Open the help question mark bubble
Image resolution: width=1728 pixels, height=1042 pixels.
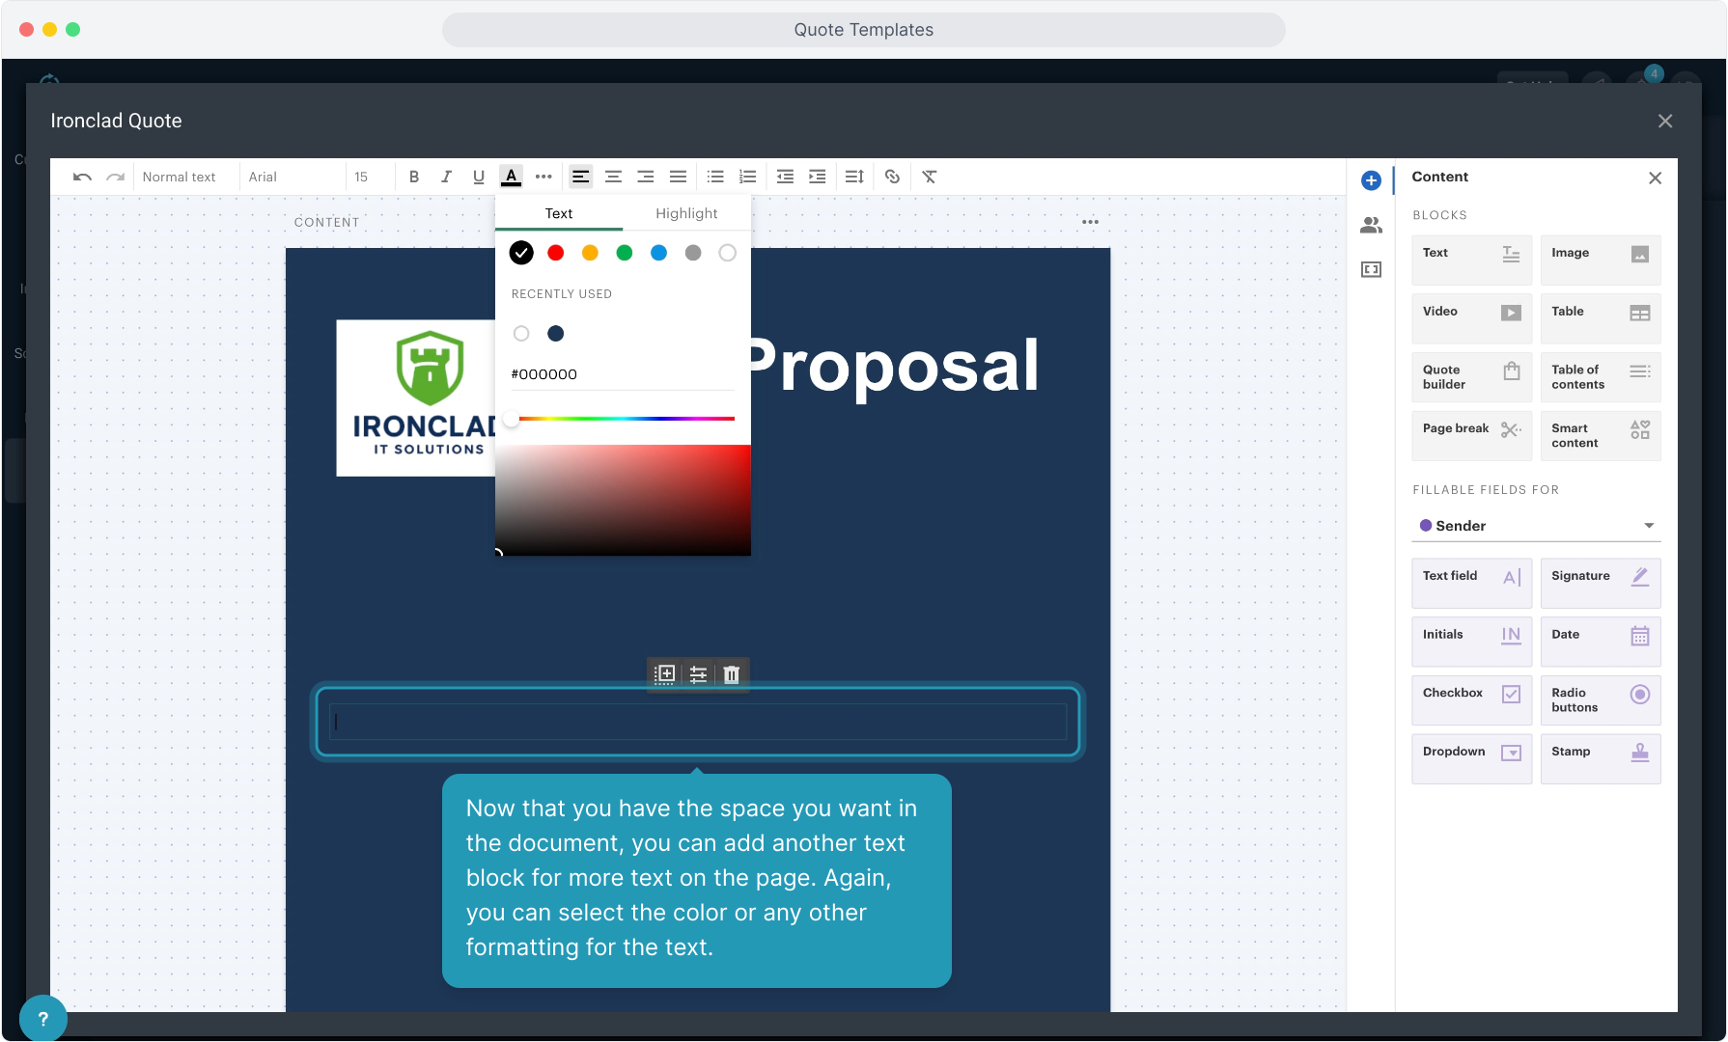point(42,1018)
